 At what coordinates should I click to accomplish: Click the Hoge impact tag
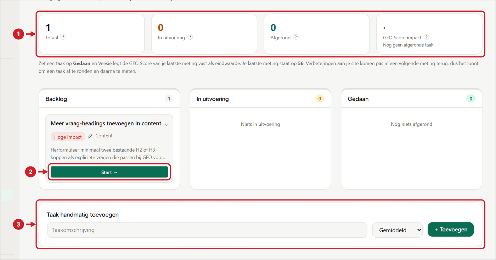(68, 137)
